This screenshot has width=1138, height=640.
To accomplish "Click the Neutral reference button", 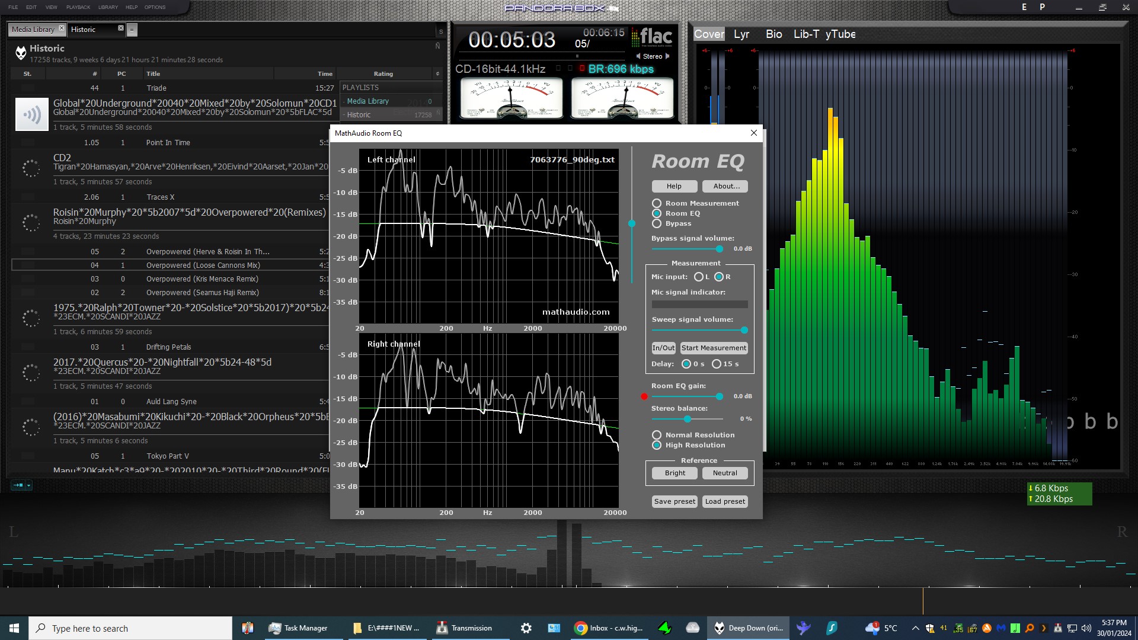I will tap(725, 473).
